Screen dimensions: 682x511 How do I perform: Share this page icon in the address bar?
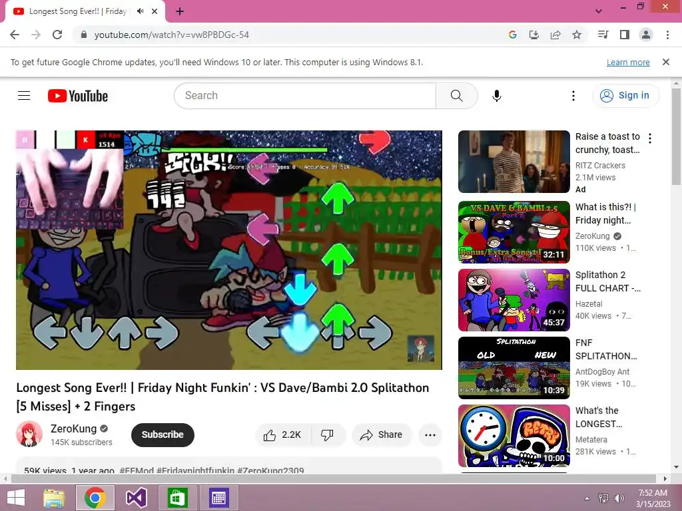(555, 35)
